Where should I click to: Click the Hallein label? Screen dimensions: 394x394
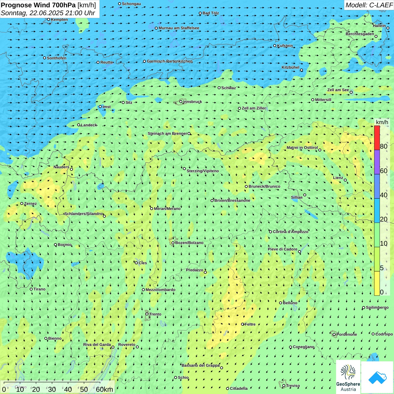tap(379, 26)
